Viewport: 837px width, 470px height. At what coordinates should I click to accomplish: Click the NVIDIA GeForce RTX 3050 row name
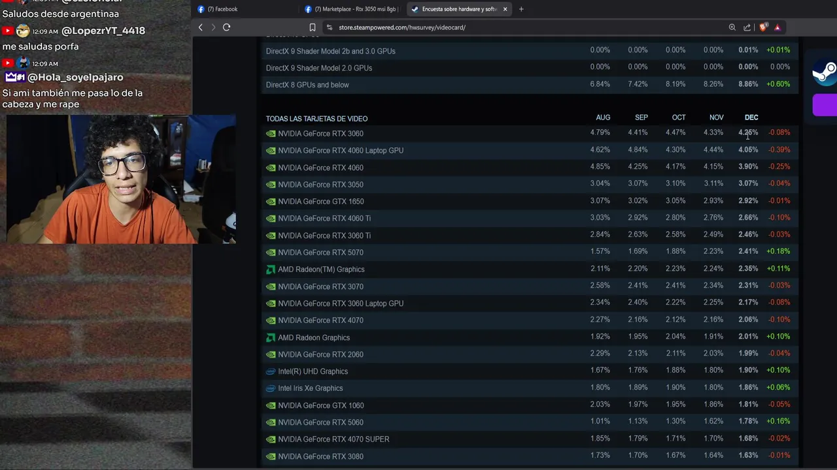point(320,185)
